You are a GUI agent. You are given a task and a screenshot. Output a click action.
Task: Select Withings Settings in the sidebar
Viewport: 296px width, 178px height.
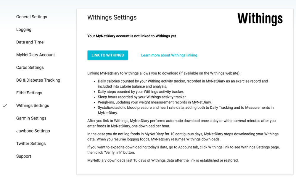coord(33,106)
